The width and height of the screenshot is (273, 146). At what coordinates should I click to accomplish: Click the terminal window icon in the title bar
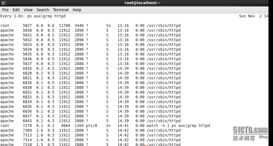click(x=3, y=3)
